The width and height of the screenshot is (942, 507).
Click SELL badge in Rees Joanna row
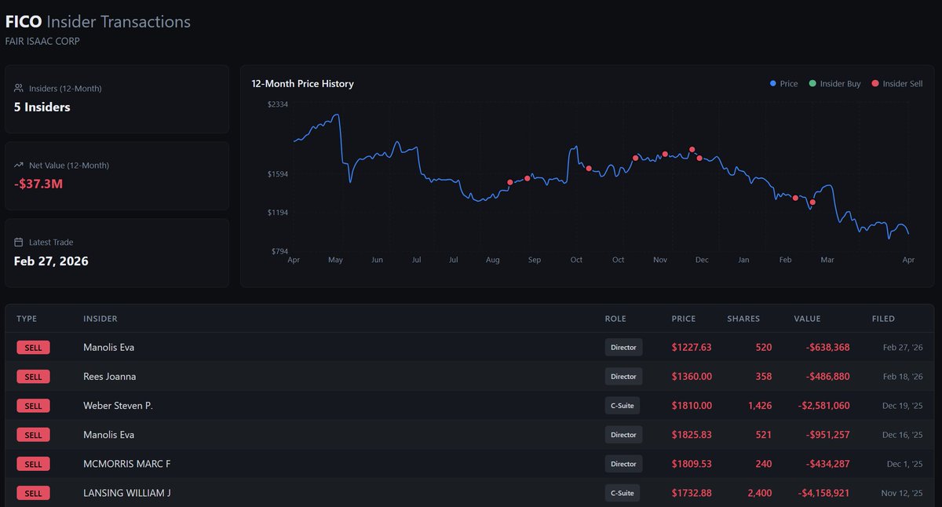point(33,376)
